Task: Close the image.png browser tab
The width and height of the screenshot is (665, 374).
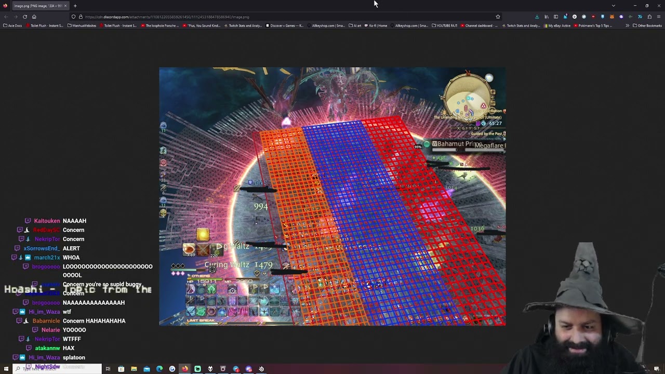Action: click(65, 6)
